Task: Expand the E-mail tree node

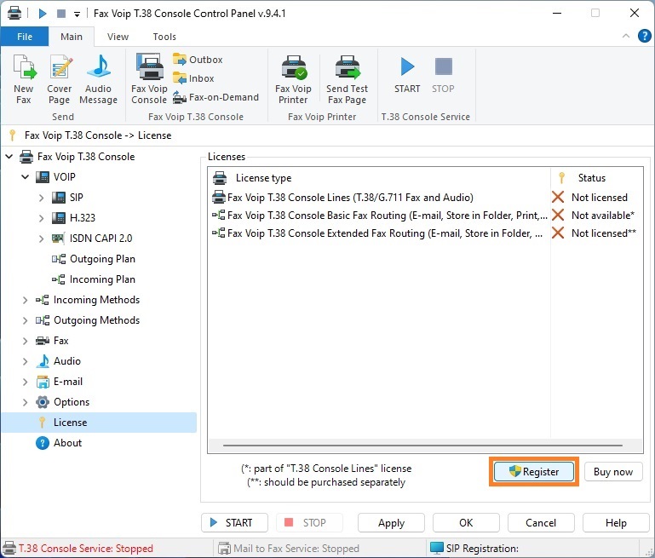Action: (25, 382)
